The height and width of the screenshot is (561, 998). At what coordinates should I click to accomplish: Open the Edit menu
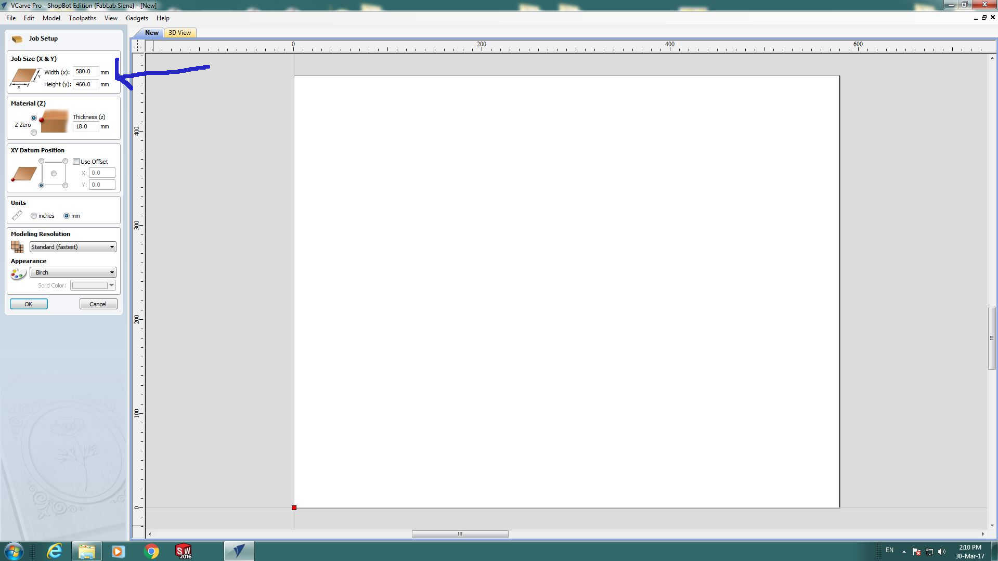29,18
